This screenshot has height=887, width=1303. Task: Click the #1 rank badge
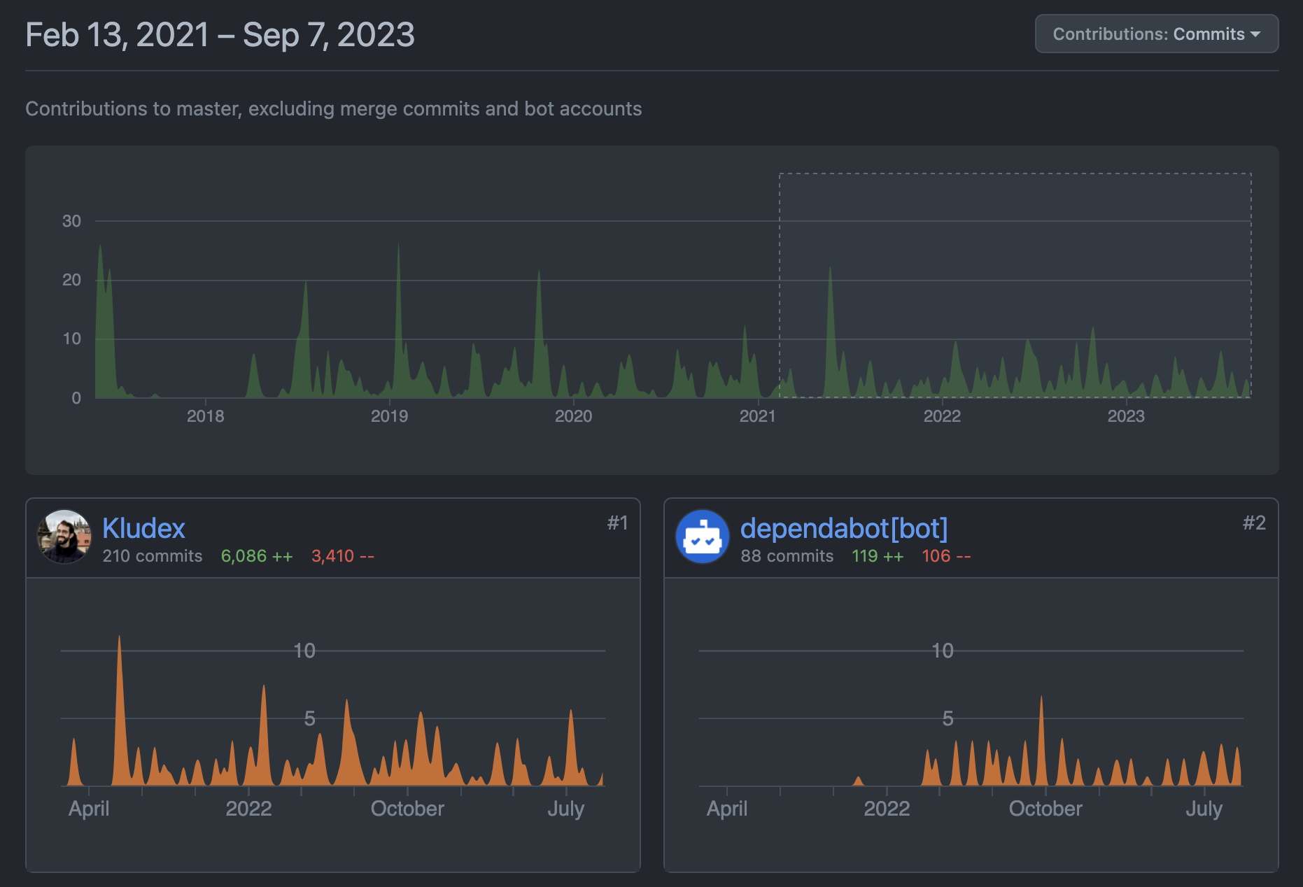(617, 523)
